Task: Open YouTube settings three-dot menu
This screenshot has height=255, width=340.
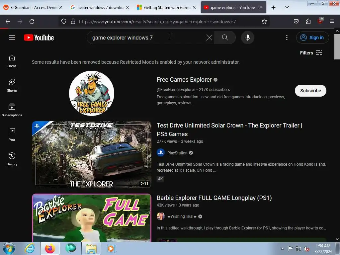Action: (287, 38)
